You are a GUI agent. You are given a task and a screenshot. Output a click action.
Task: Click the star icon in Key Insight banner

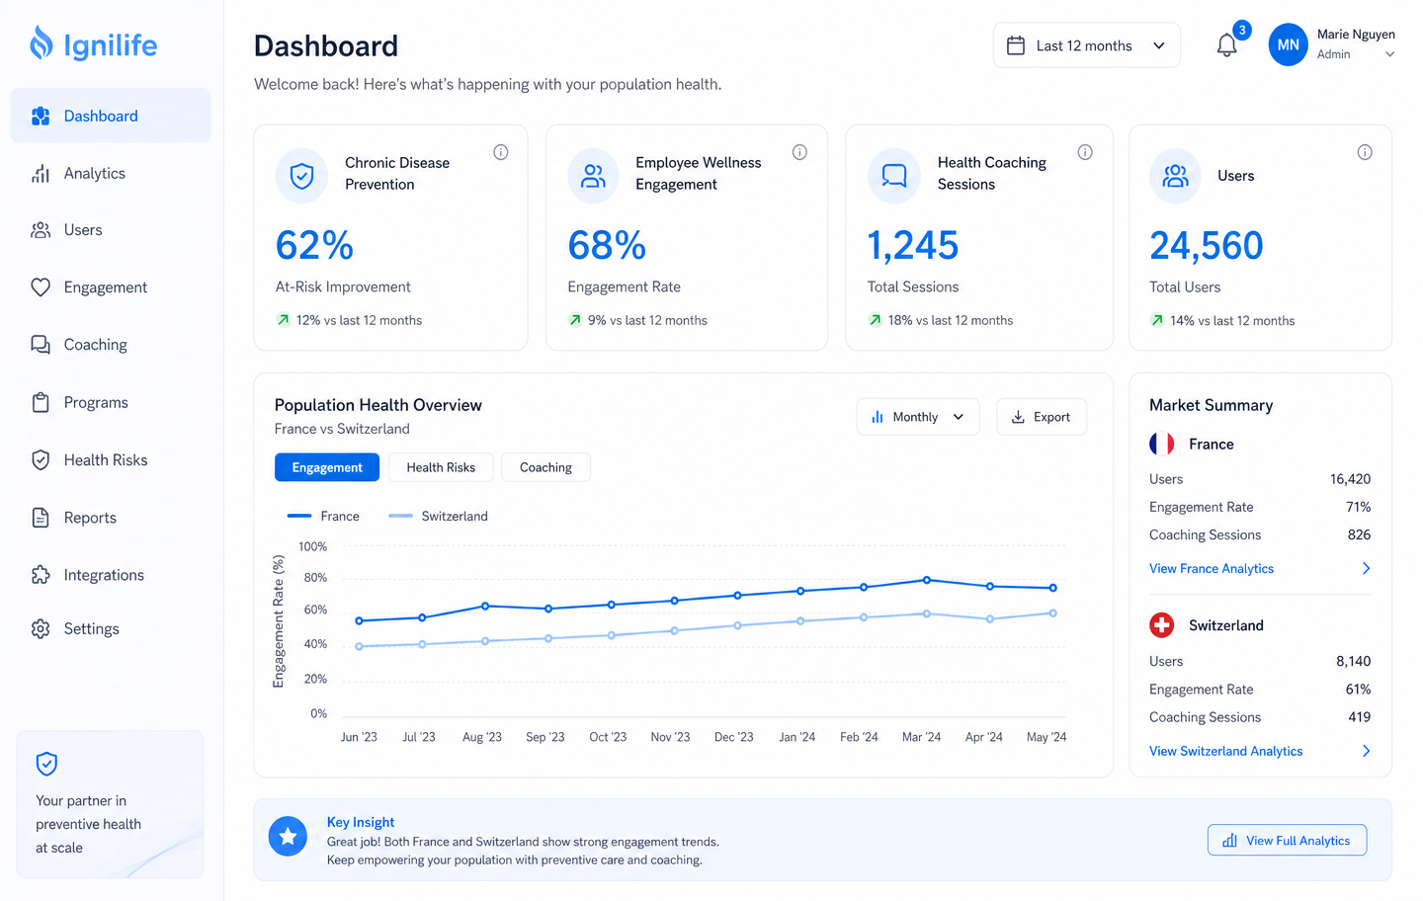(288, 837)
